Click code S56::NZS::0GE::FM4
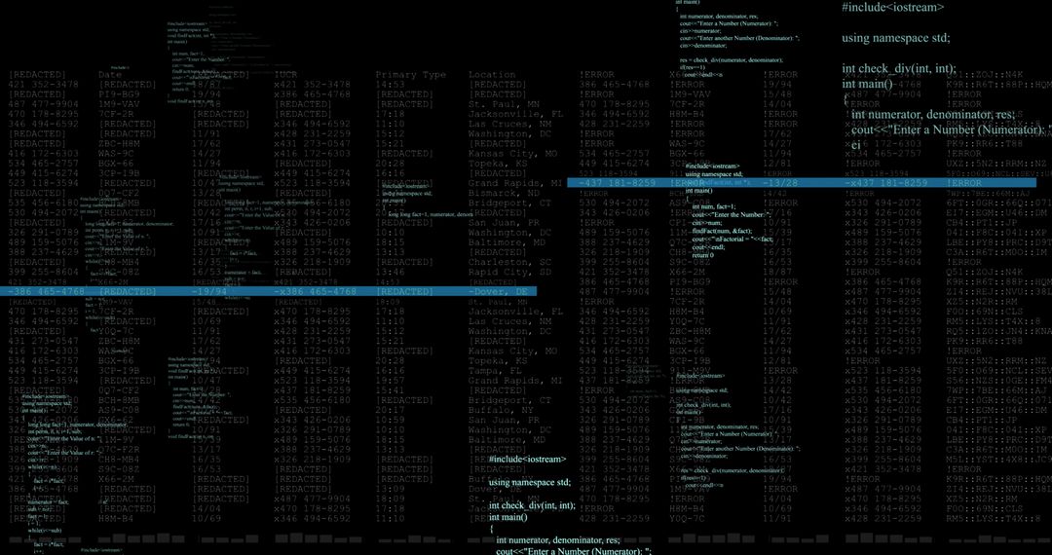This screenshot has width=1052, height=555. pos(999,381)
